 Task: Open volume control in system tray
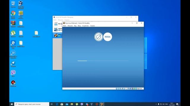pyautogui.click(x=164, y=104)
